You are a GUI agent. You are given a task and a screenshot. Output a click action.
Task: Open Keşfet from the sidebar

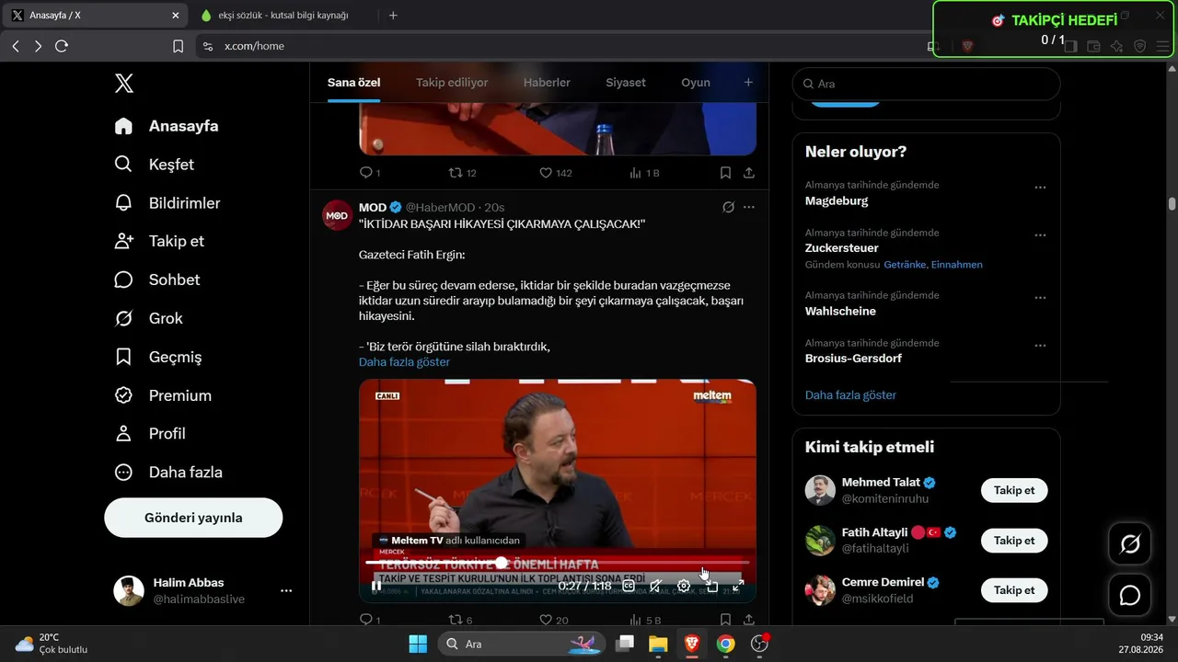[155, 165]
